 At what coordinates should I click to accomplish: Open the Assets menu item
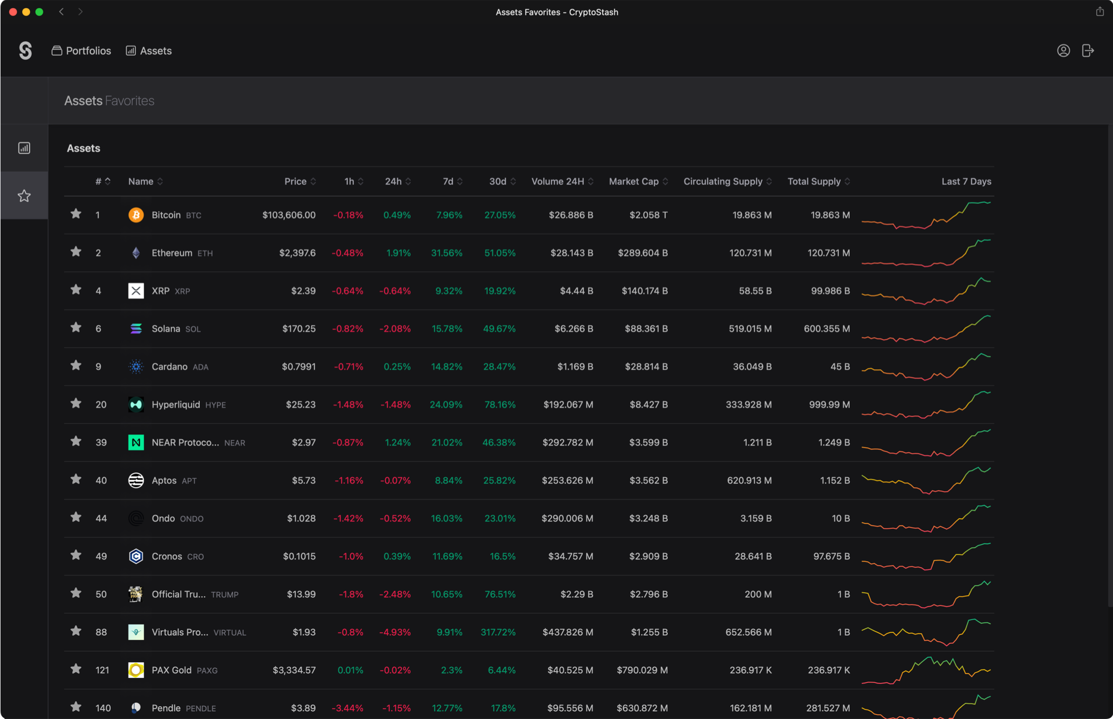click(149, 51)
